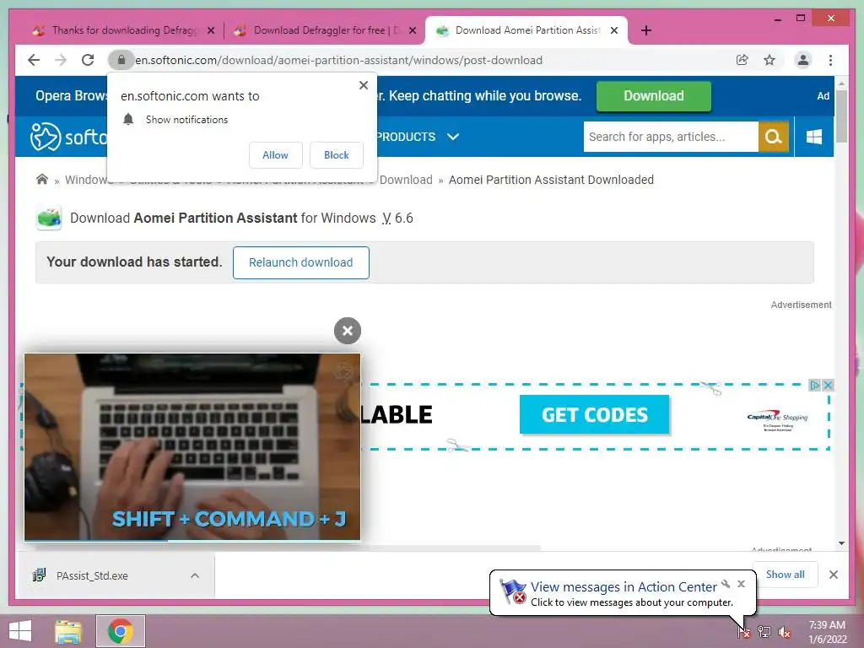Image resolution: width=864 pixels, height=648 pixels.
Task: Open Chrome three-dot menu
Action: pos(830,60)
